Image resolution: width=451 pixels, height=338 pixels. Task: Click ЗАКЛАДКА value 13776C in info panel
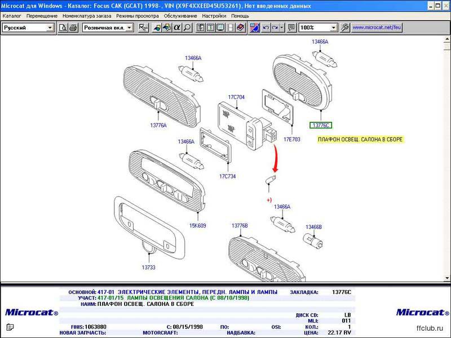point(342,292)
